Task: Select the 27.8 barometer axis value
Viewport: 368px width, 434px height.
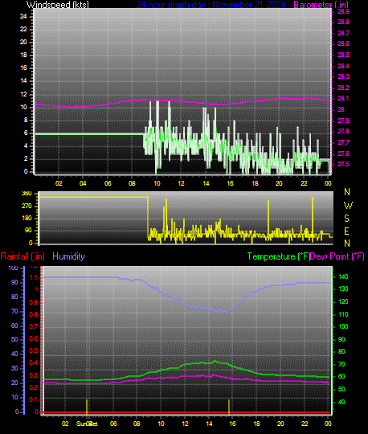Action: tap(343, 131)
